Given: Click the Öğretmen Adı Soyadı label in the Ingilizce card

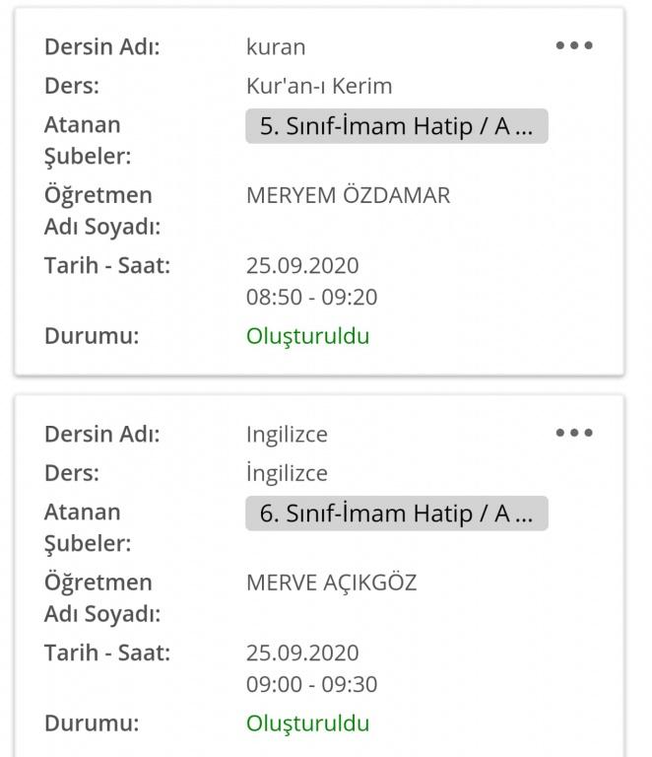Looking at the screenshot, I should (102, 598).
